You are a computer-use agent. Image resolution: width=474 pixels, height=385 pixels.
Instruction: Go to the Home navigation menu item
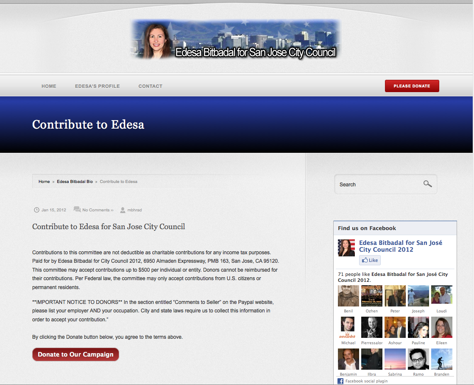click(49, 86)
